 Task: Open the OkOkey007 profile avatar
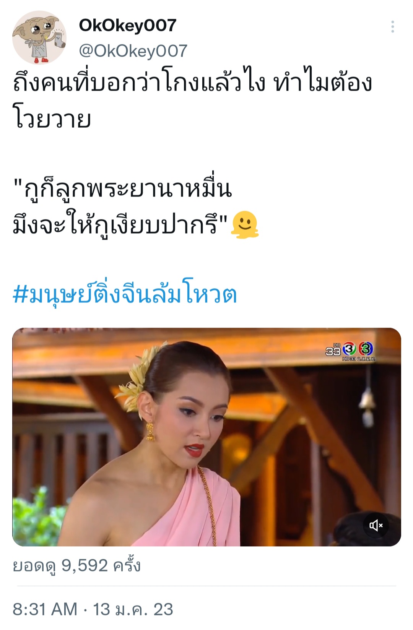pyautogui.click(x=39, y=37)
